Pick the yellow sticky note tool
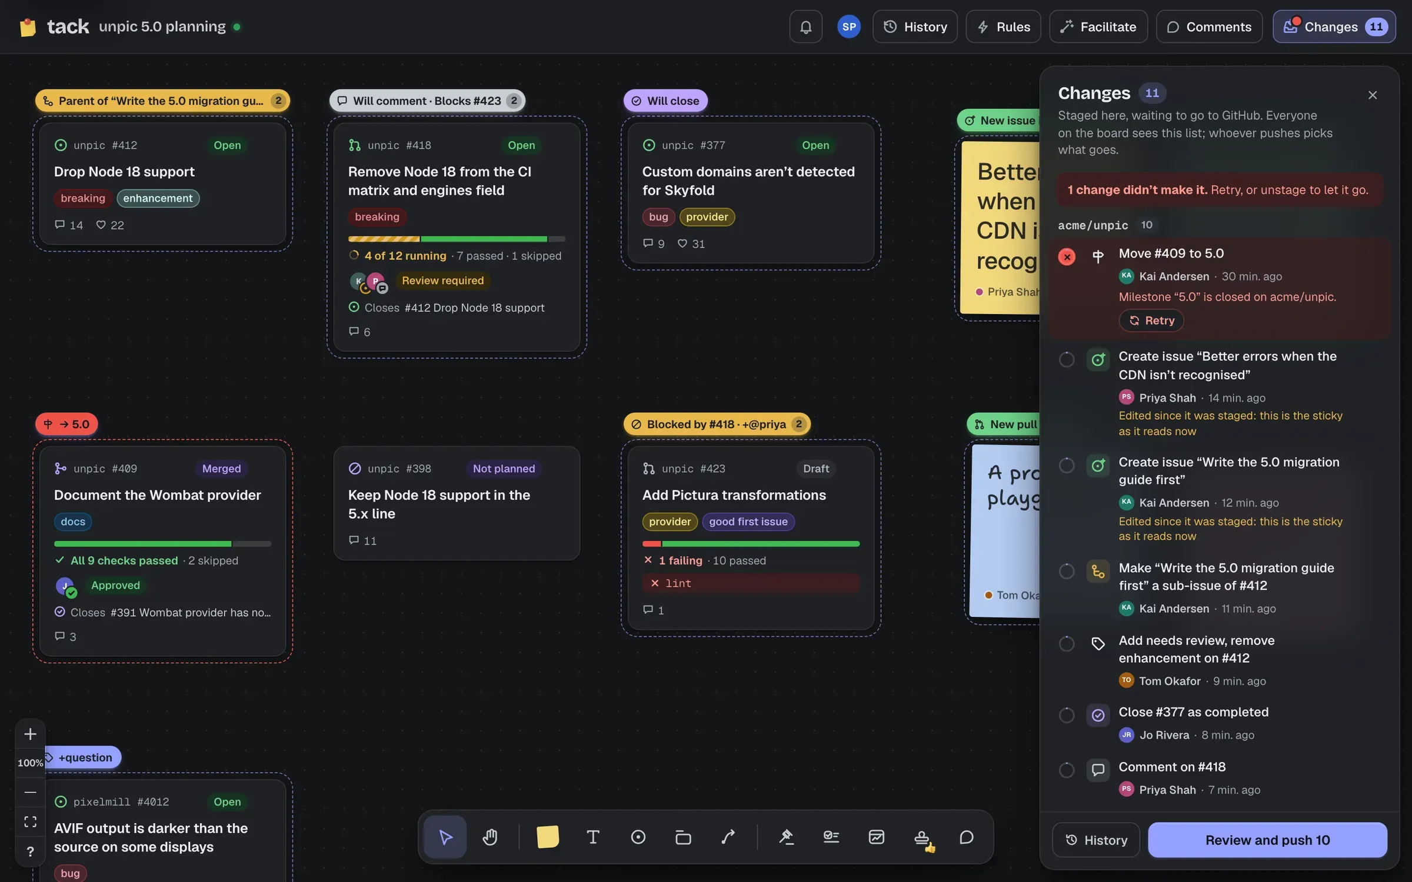The height and width of the screenshot is (882, 1412). 548,837
